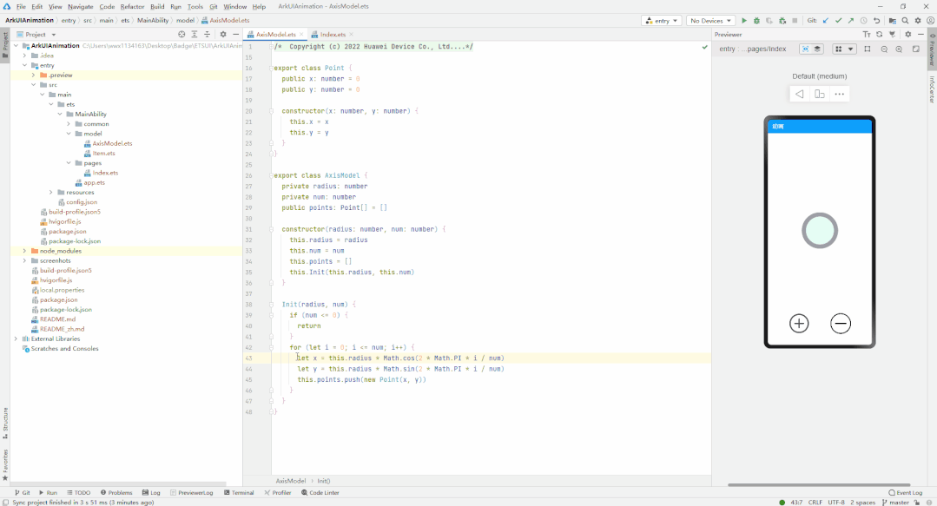
Task: Push commits using the Git arrow icon
Action: 851,20
